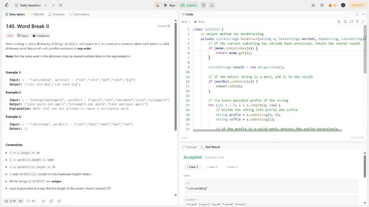Expand the editor to fullscreen arrows icon

(x=363, y=22)
